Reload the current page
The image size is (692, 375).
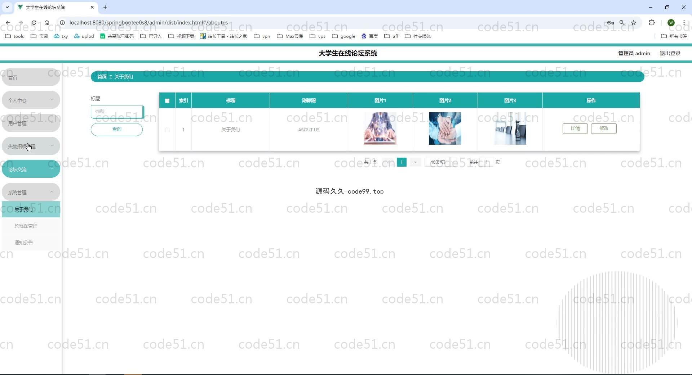point(34,23)
